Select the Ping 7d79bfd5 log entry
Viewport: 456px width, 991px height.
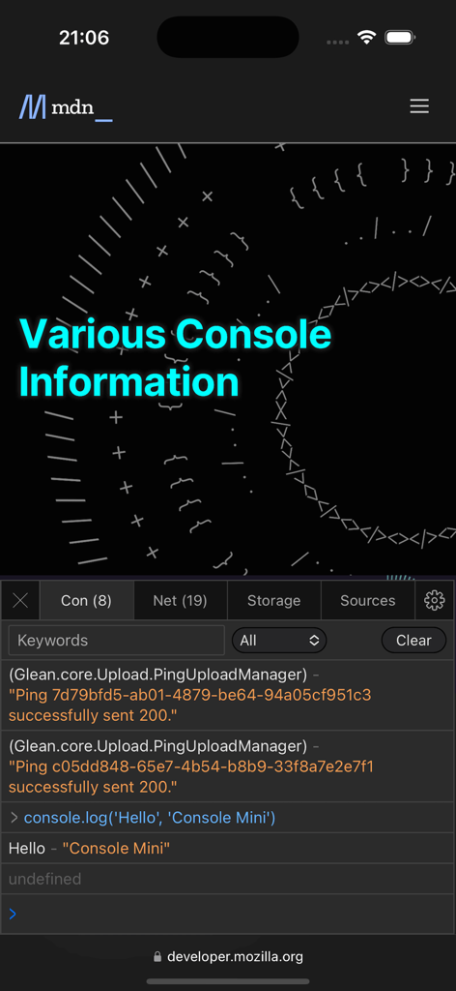228,695
